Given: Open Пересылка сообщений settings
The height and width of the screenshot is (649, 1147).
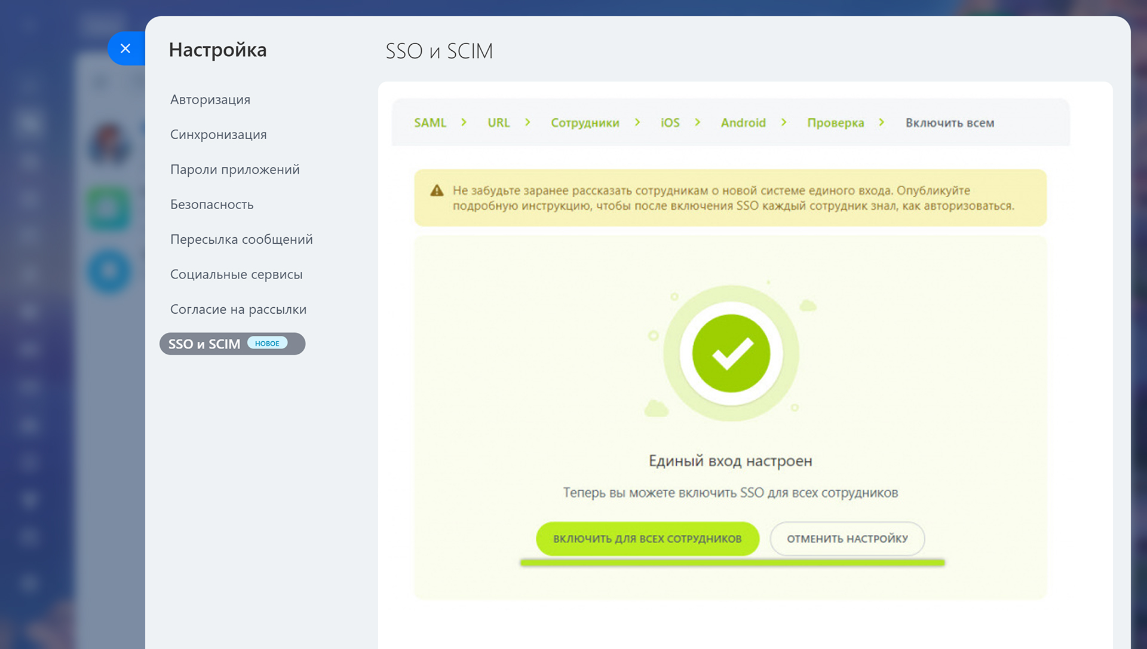Looking at the screenshot, I should coord(241,239).
